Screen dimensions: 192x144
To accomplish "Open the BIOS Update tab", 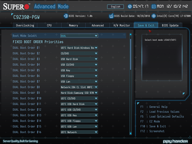I will [x=170, y=25].
